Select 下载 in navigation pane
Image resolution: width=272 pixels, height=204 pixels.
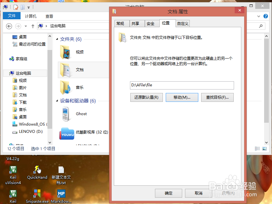22,102
